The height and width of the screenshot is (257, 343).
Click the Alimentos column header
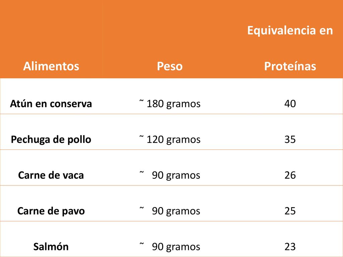[x=51, y=66]
